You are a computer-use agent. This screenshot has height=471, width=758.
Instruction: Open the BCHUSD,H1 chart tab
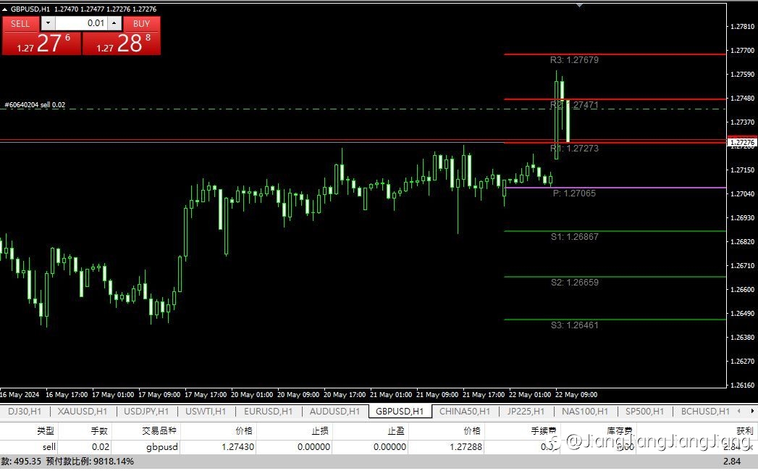(x=705, y=412)
